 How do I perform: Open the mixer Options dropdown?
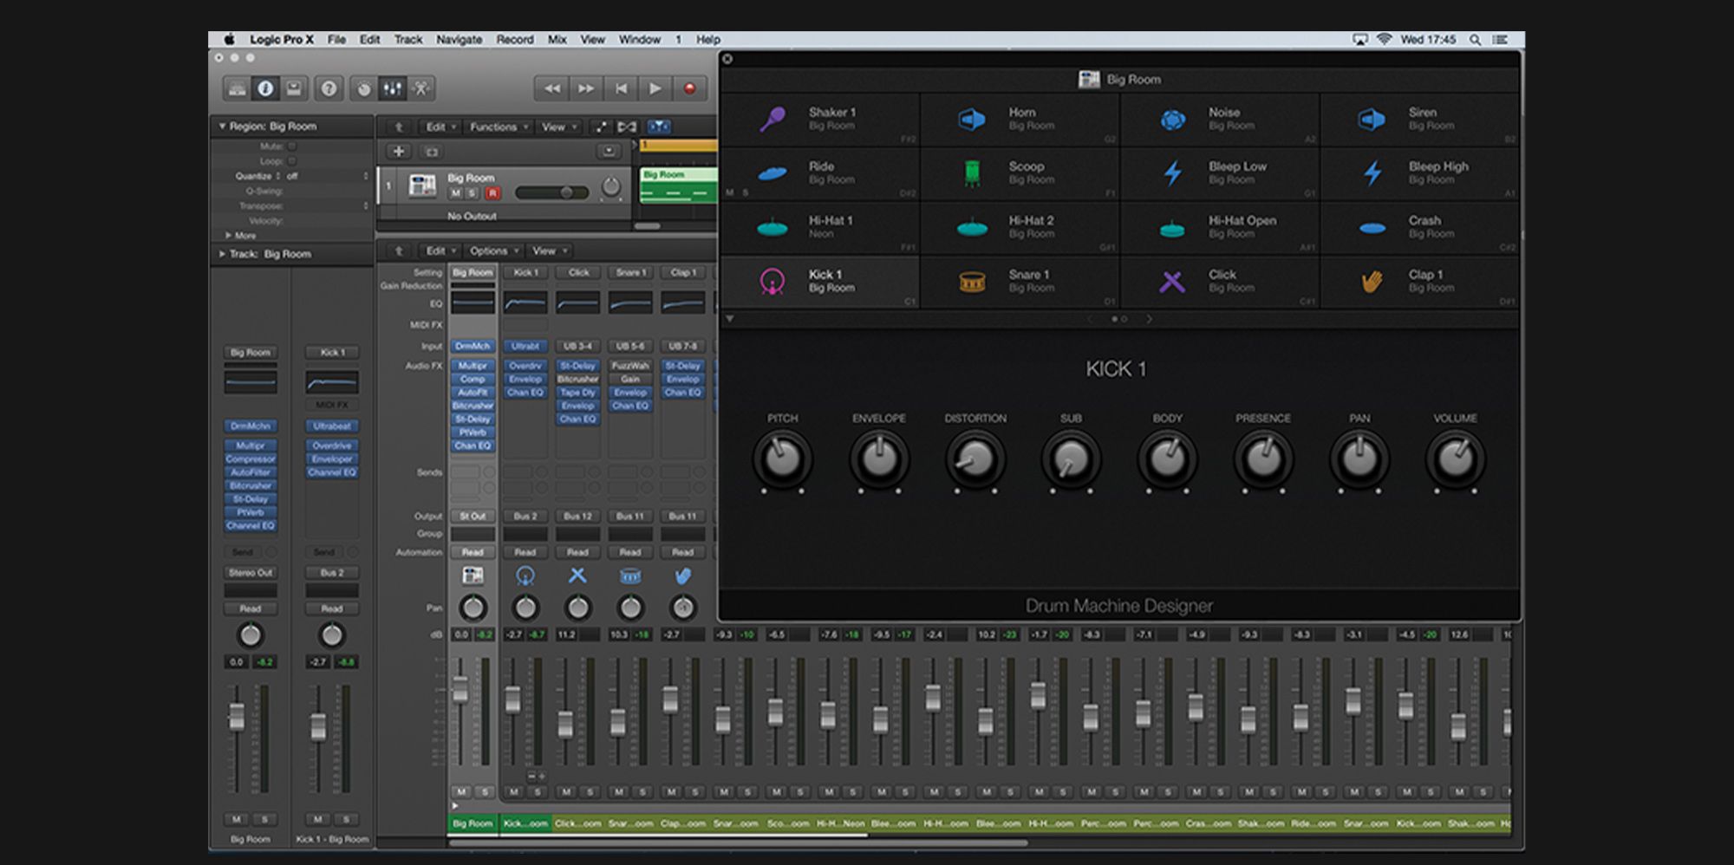(494, 250)
